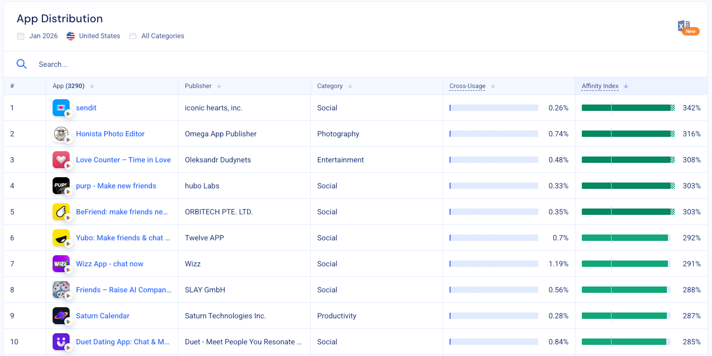
Task: Click the Saturn Calendar app icon
Action: coord(61,316)
